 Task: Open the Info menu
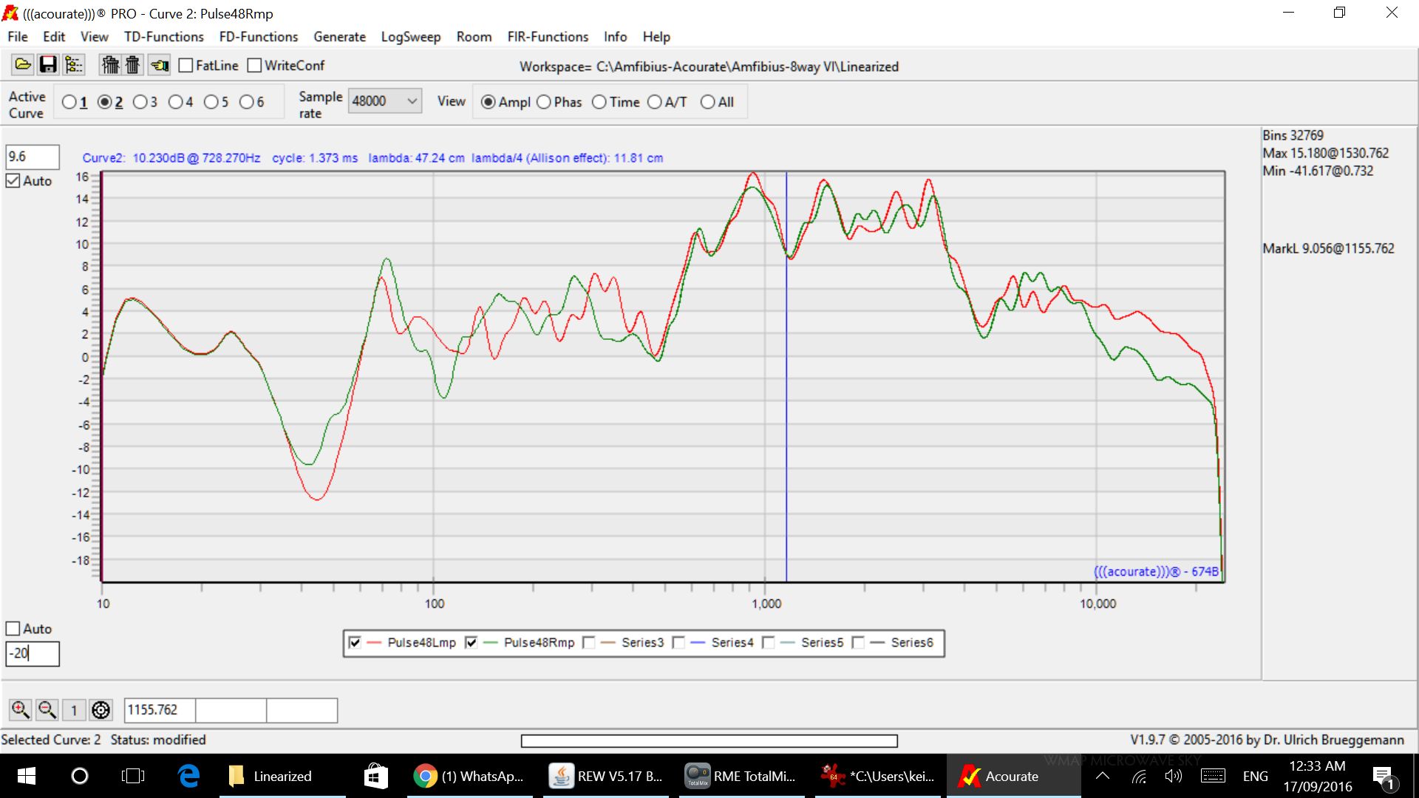(615, 37)
